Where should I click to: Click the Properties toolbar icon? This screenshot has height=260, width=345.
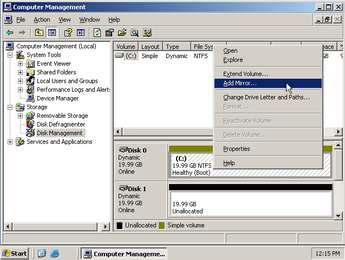click(109, 33)
